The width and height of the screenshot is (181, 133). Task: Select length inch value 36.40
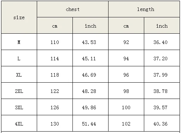click(x=162, y=42)
